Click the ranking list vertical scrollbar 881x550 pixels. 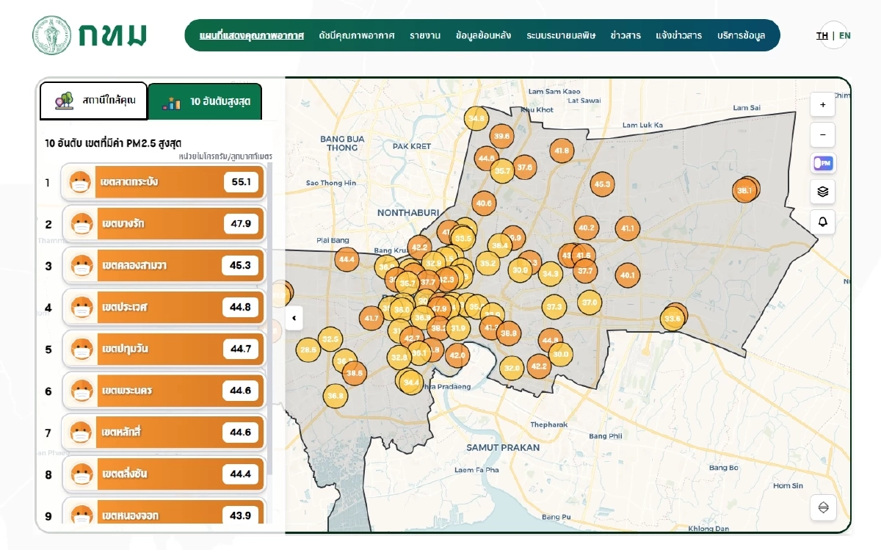[269, 294]
